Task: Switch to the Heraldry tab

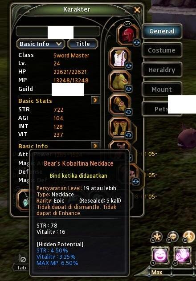Action: coord(162,70)
